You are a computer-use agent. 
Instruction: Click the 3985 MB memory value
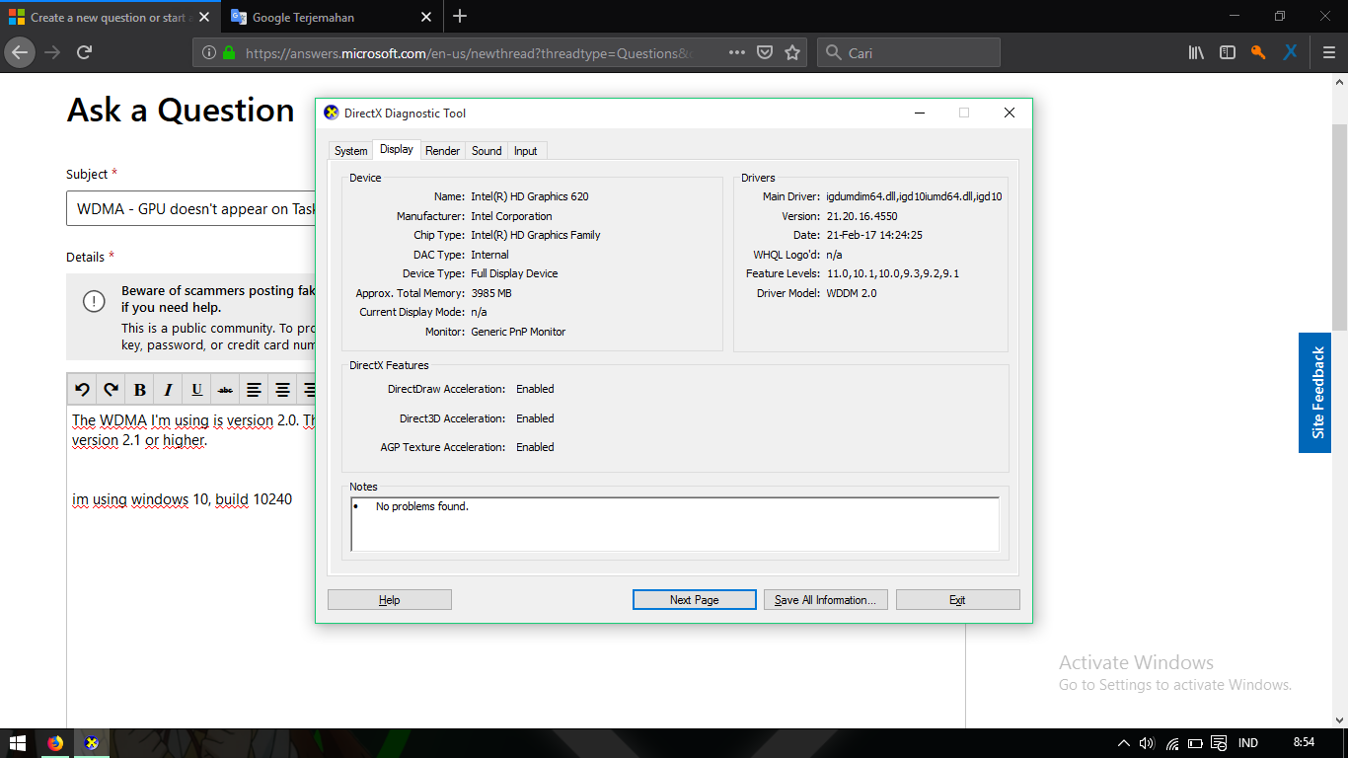[491, 293]
